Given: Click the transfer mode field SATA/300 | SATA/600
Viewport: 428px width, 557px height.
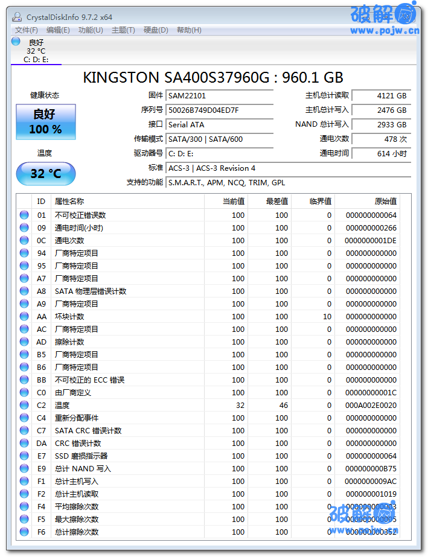Looking at the screenshot, I should click(219, 139).
